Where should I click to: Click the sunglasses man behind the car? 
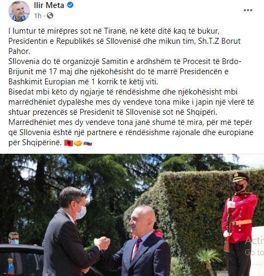click(14, 238)
